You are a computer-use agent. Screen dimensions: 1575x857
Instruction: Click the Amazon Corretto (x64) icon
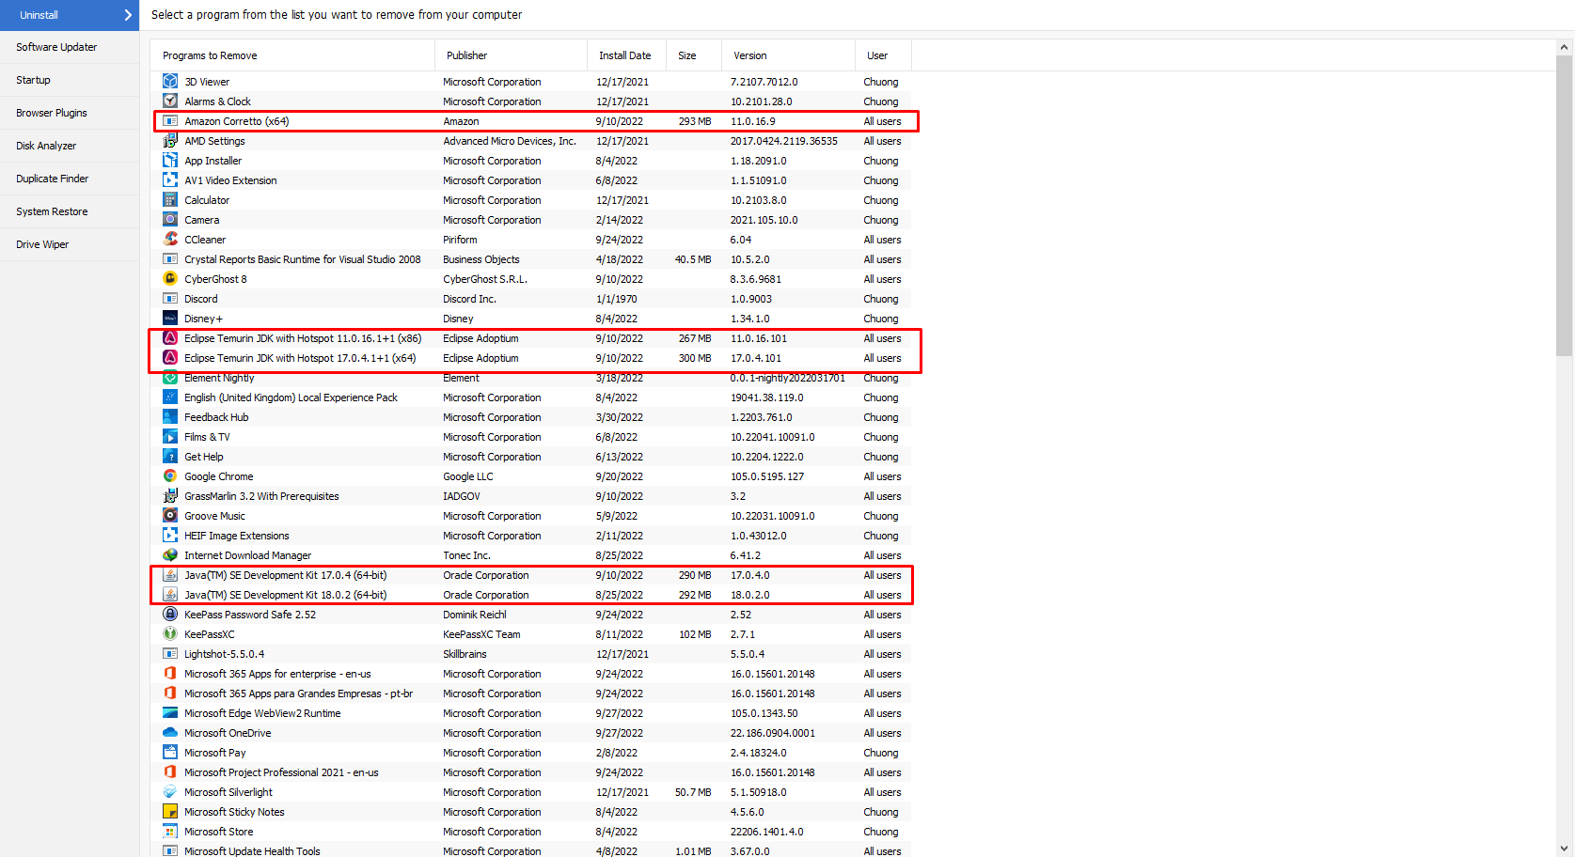pos(170,121)
